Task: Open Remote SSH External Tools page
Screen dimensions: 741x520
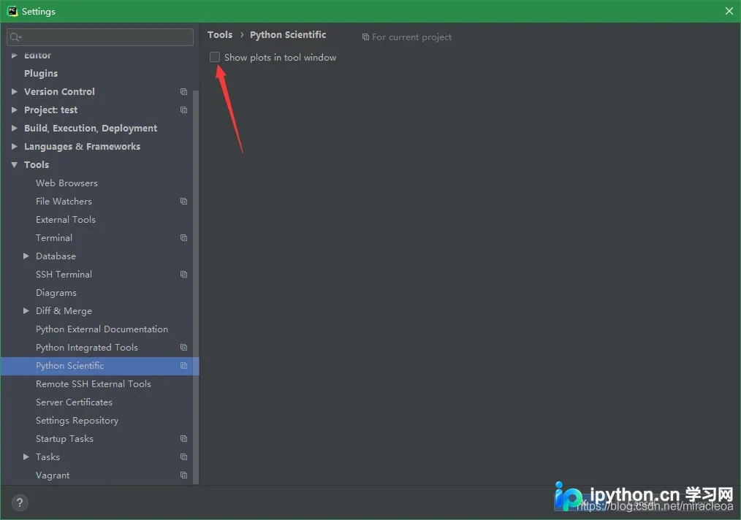Action: pos(93,384)
